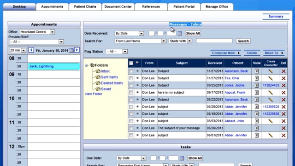Screen dimensions: 295x166
Task: Switch to the Patient Portal tab
Action: (184, 7)
